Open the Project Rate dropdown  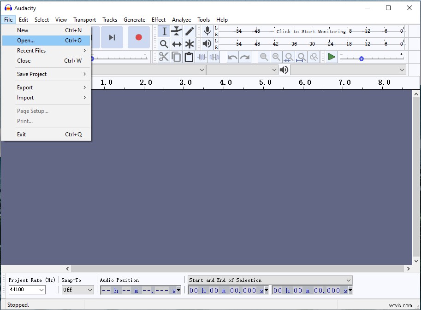[x=26, y=290]
